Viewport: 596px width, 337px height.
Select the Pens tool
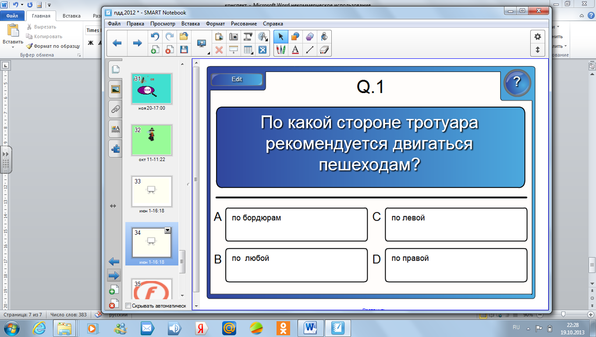pos(281,50)
